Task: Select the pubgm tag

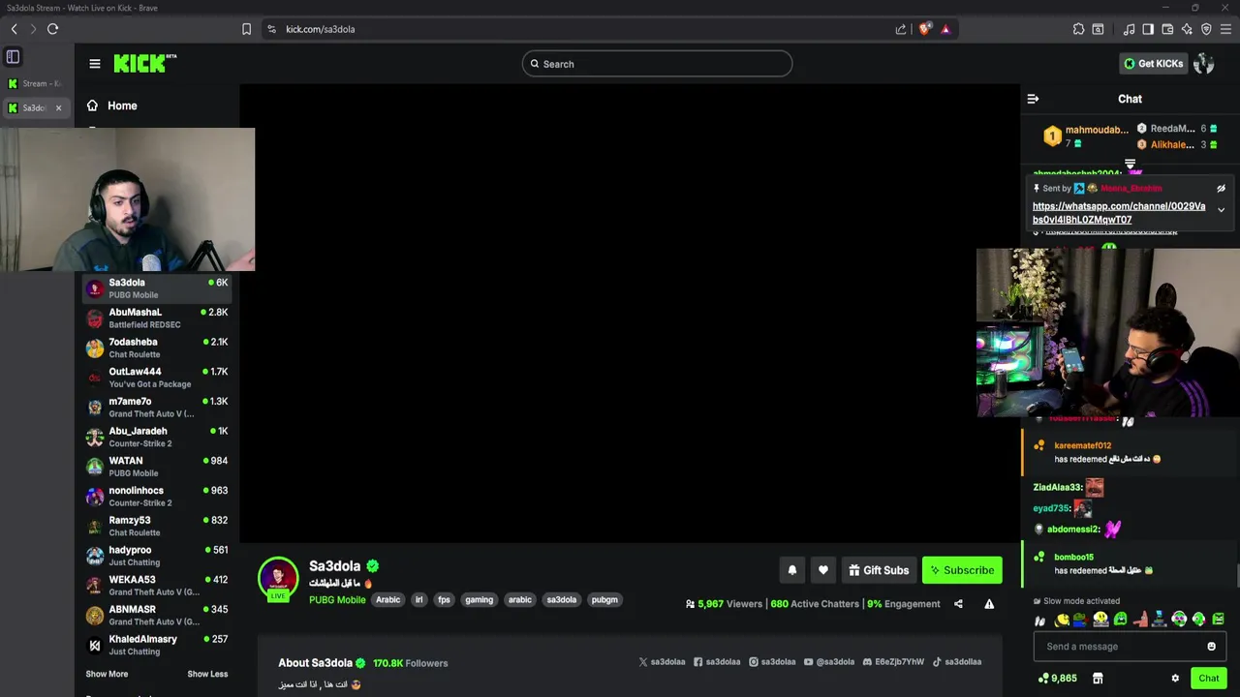Action: pyautogui.click(x=604, y=600)
